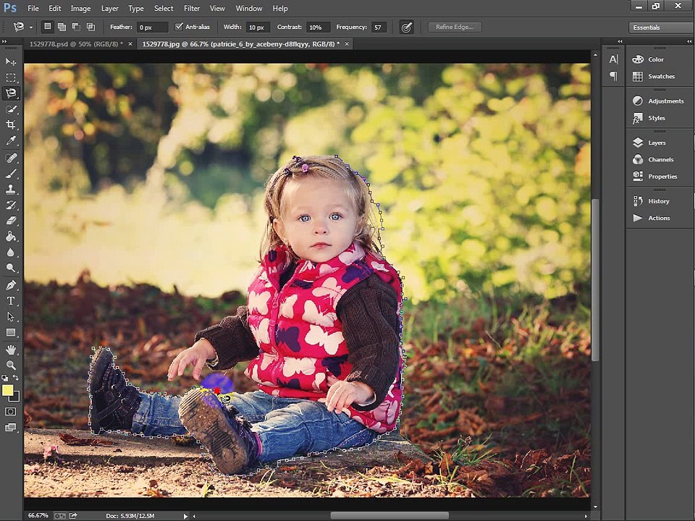Screen dimensions: 695x521
Task: Reset default foreground and background colors
Action: pyautogui.click(x=5, y=378)
